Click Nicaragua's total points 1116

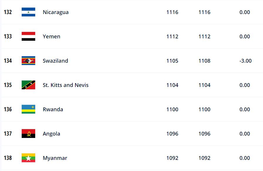pyautogui.click(x=172, y=12)
